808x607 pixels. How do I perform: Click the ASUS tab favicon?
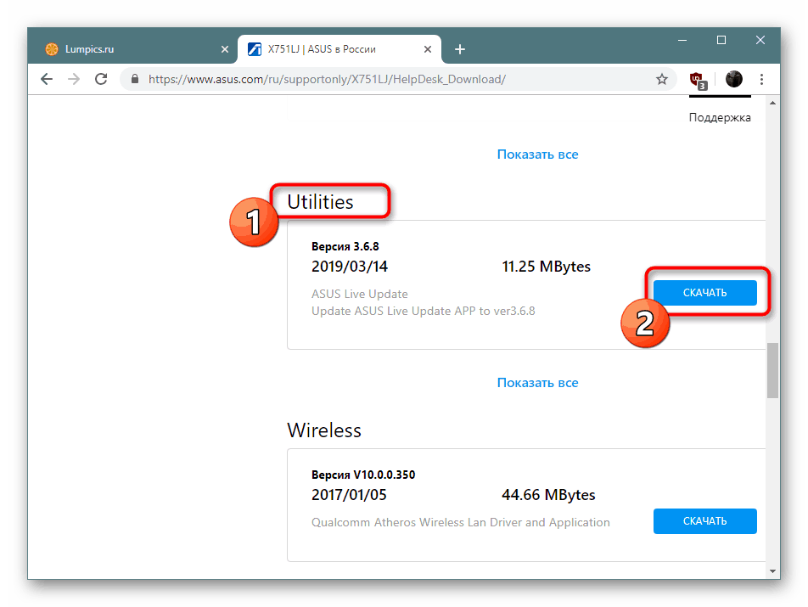(x=255, y=49)
